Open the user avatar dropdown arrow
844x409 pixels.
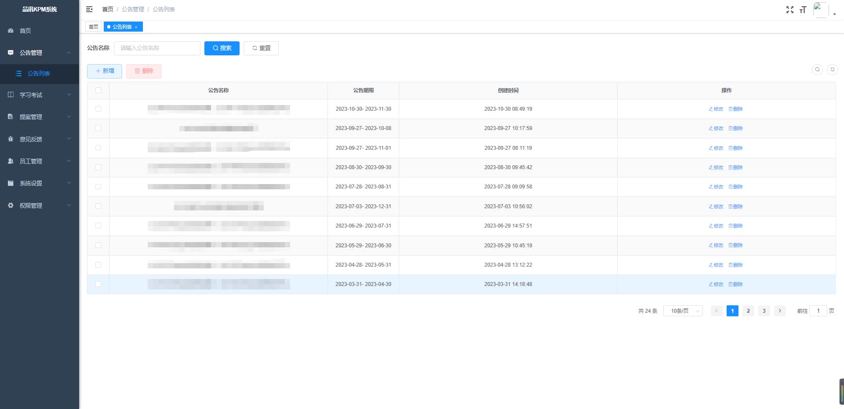click(x=834, y=14)
